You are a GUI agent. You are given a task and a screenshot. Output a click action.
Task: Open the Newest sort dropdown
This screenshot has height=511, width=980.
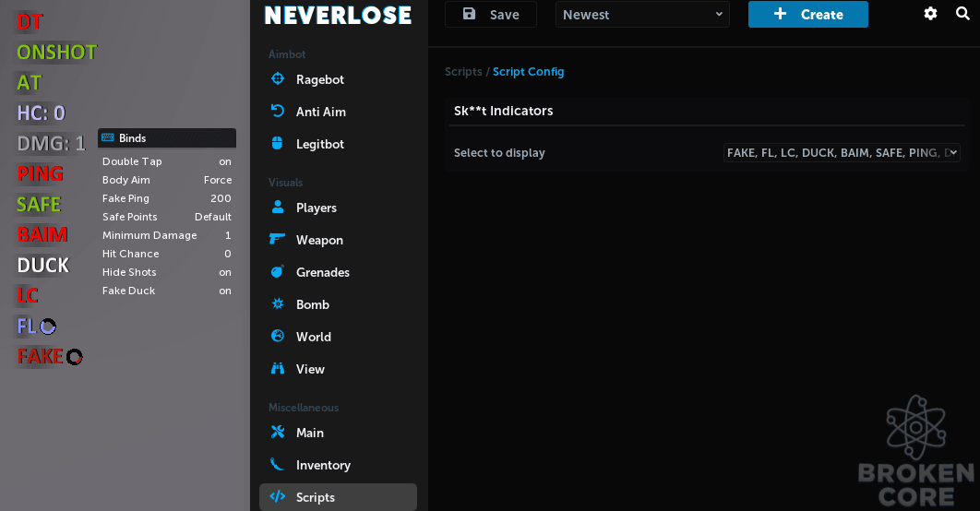pos(642,15)
